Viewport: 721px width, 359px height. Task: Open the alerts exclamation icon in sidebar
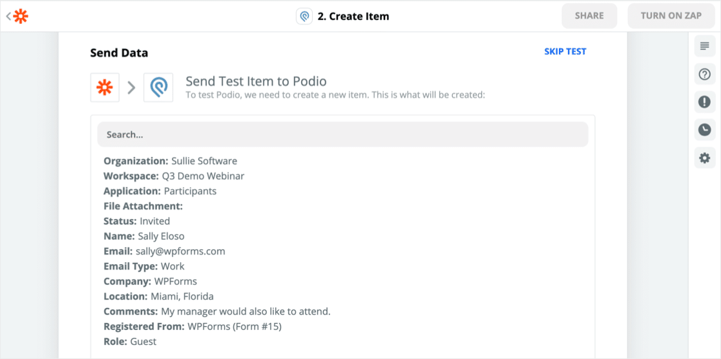point(704,102)
